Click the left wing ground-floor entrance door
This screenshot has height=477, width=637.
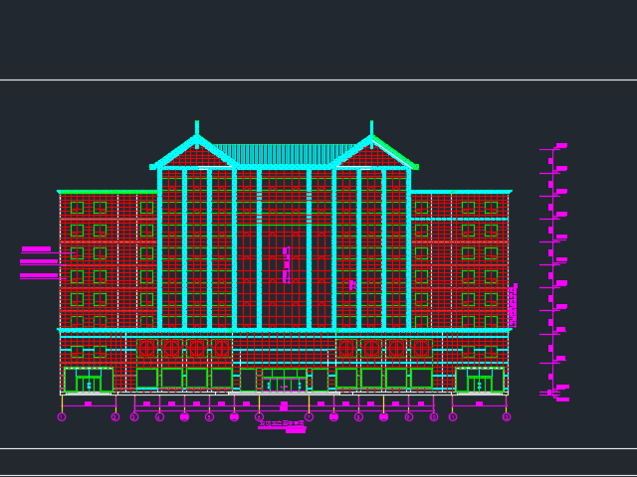89,383
